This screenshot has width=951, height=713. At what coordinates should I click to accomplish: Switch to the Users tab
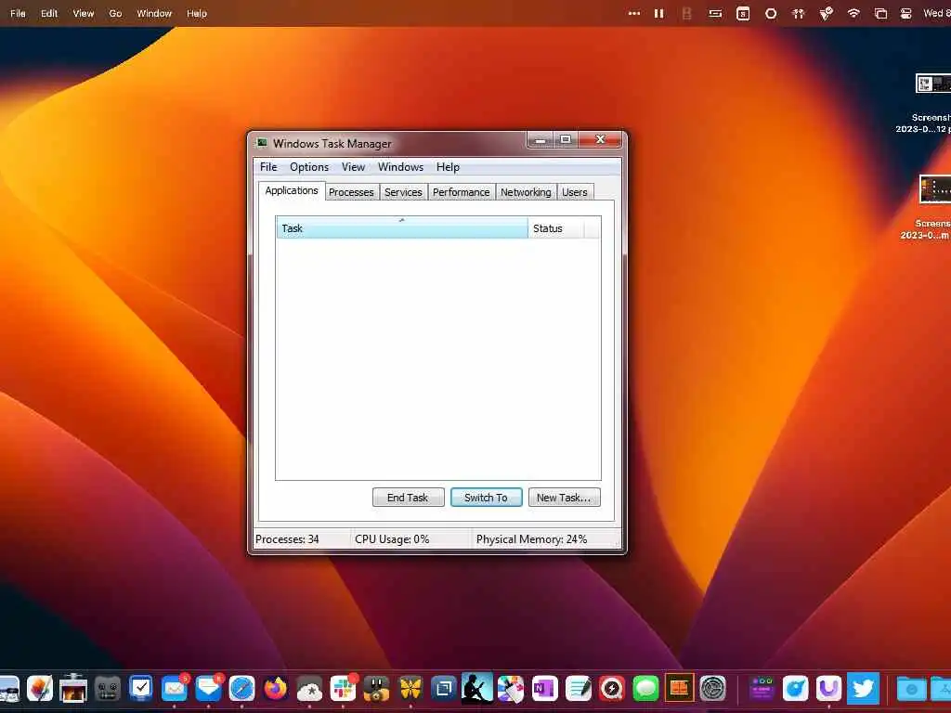[574, 192]
